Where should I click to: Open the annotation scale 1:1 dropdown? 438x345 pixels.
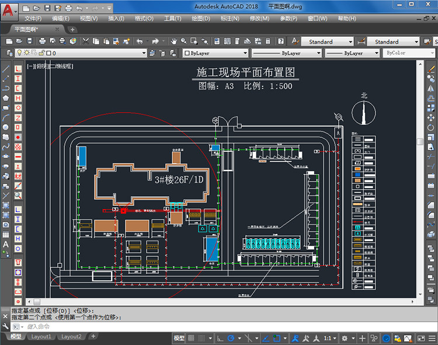[330, 338]
